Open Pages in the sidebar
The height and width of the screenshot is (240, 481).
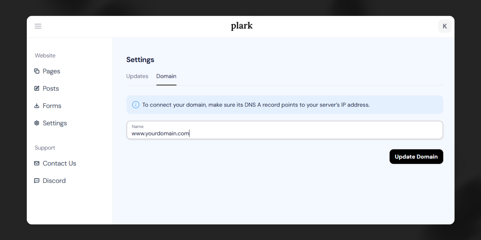click(x=51, y=71)
